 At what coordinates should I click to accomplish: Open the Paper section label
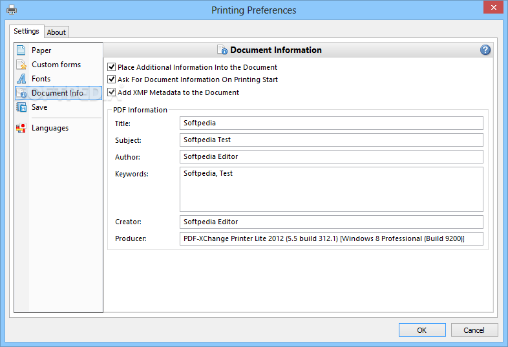coord(41,50)
